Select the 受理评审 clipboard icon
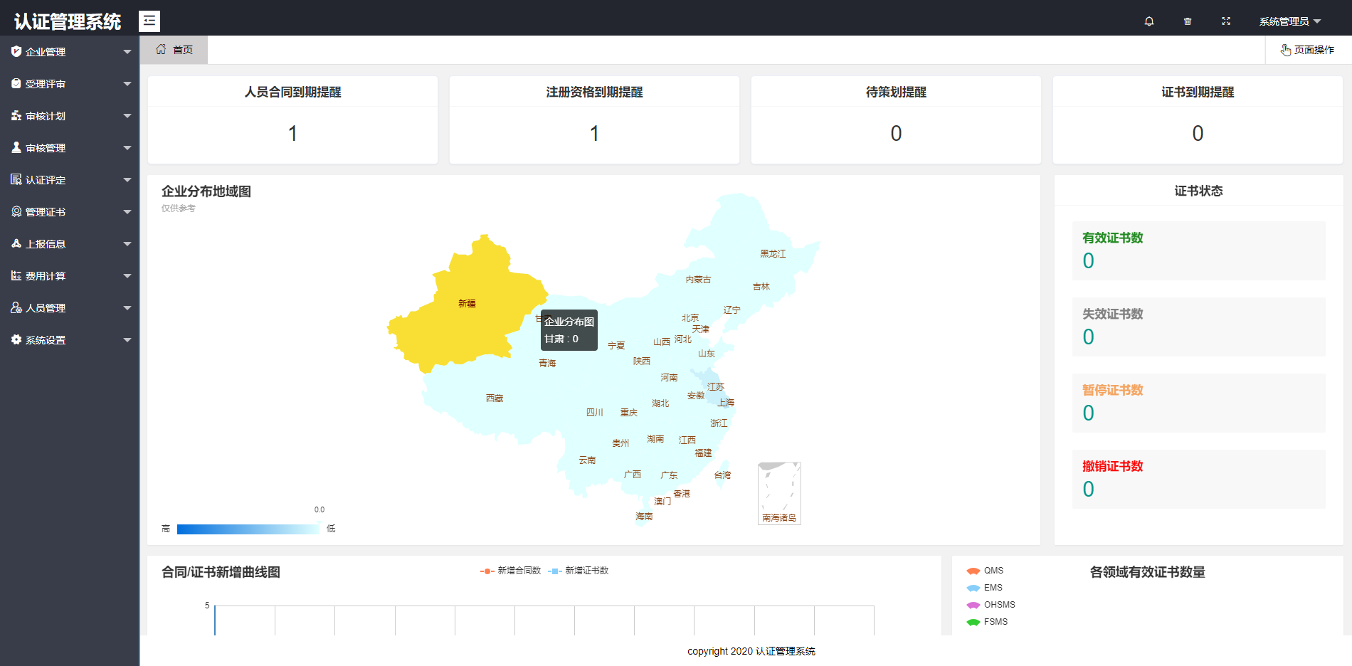 16,83
